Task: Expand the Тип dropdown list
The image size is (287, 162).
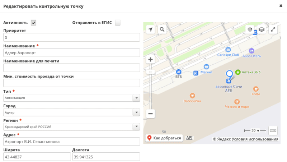Action: click(x=136, y=98)
